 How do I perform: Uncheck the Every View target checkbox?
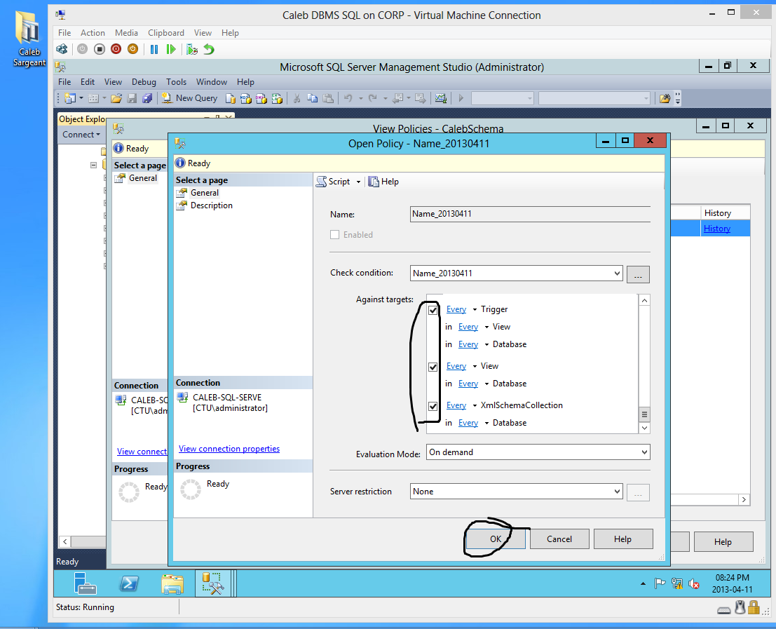click(x=433, y=367)
